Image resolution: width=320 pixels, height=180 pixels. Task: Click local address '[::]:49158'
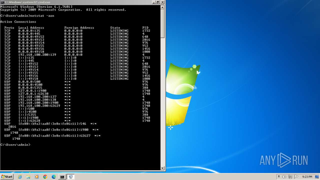(28, 79)
